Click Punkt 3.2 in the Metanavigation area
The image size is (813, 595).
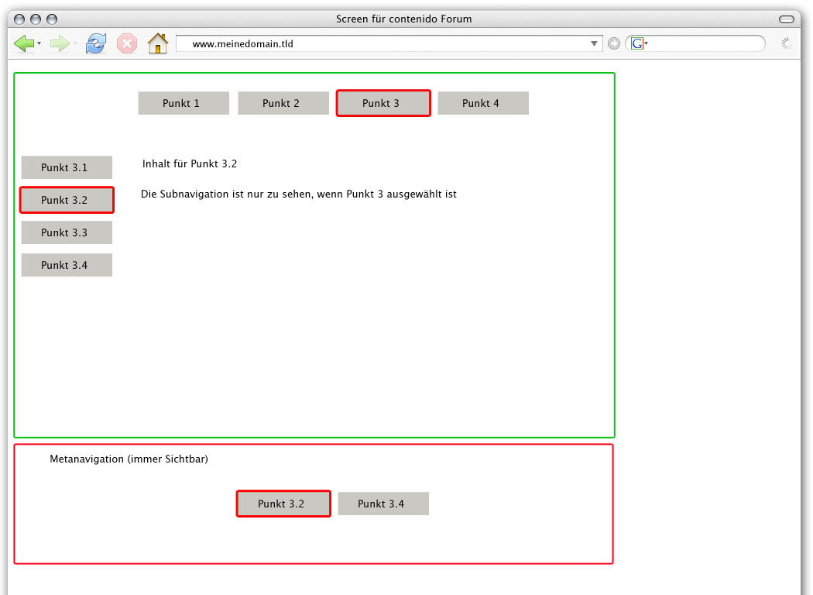[x=283, y=504]
